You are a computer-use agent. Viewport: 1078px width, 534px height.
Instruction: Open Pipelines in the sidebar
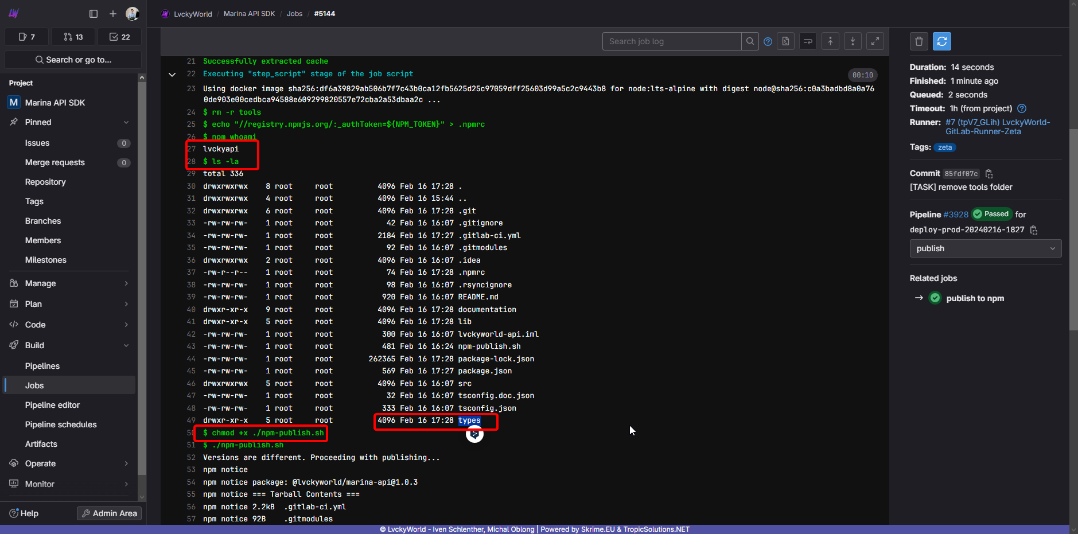(42, 366)
